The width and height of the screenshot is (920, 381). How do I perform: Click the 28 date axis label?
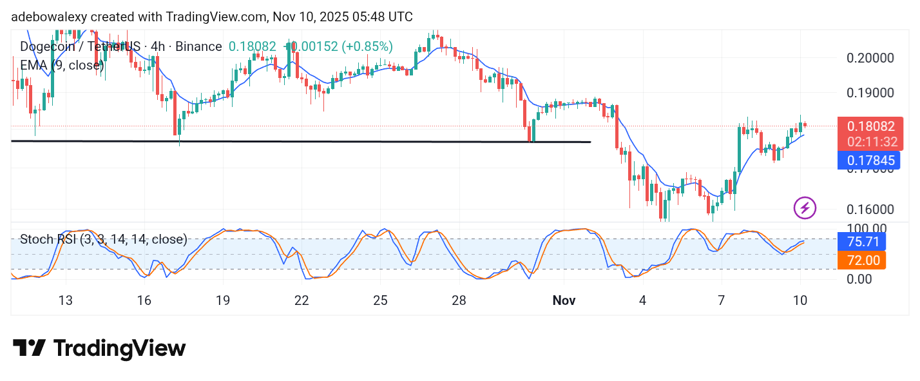(x=459, y=300)
